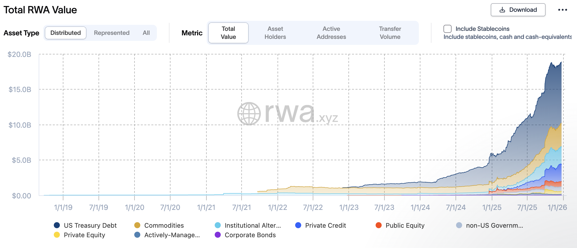Screen dimensions: 577x248
Task: Click the Corporate Bonds legend dot
Action: (x=218, y=235)
